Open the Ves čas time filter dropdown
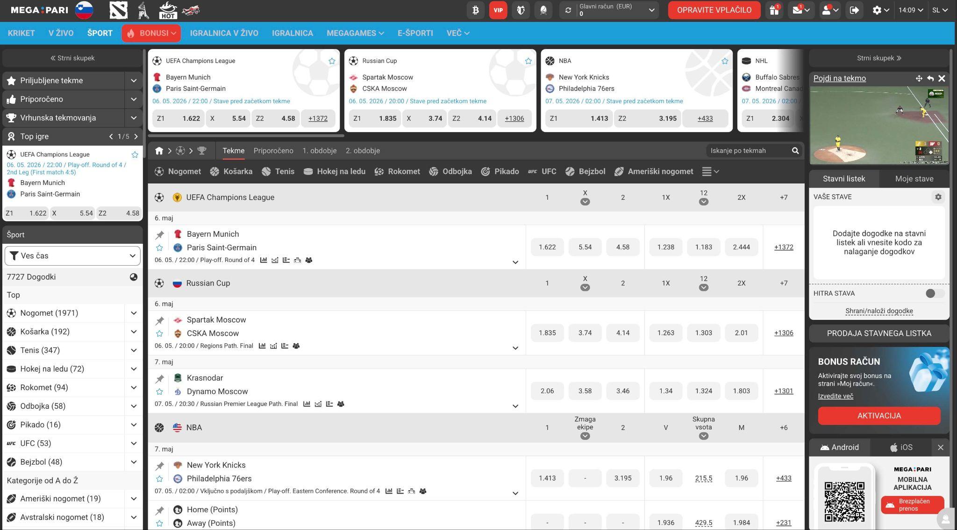 (x=72, y=256)
